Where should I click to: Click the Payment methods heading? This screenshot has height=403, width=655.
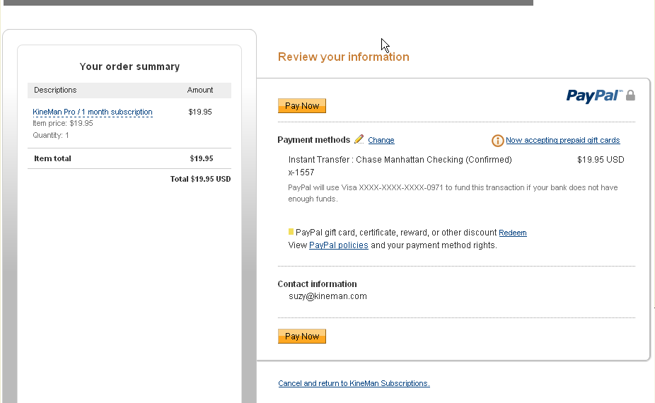(x=314, y=140)
